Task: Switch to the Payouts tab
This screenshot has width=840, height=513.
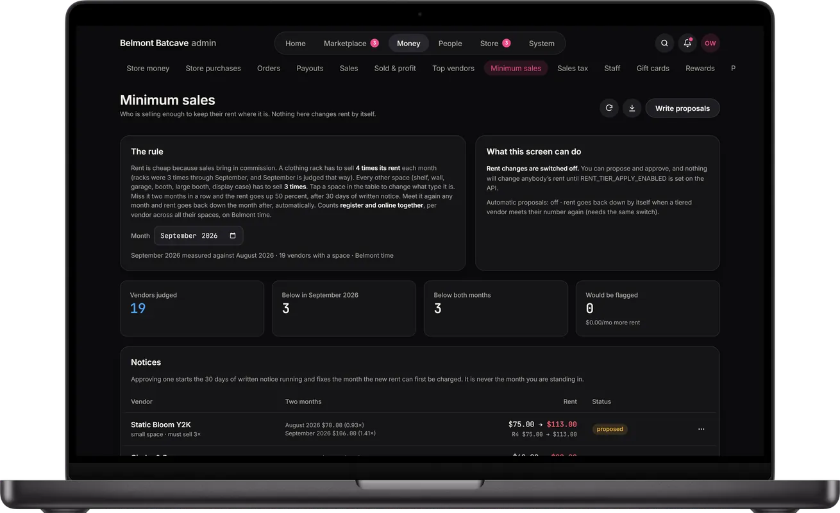Action: (x=310, y=68)
